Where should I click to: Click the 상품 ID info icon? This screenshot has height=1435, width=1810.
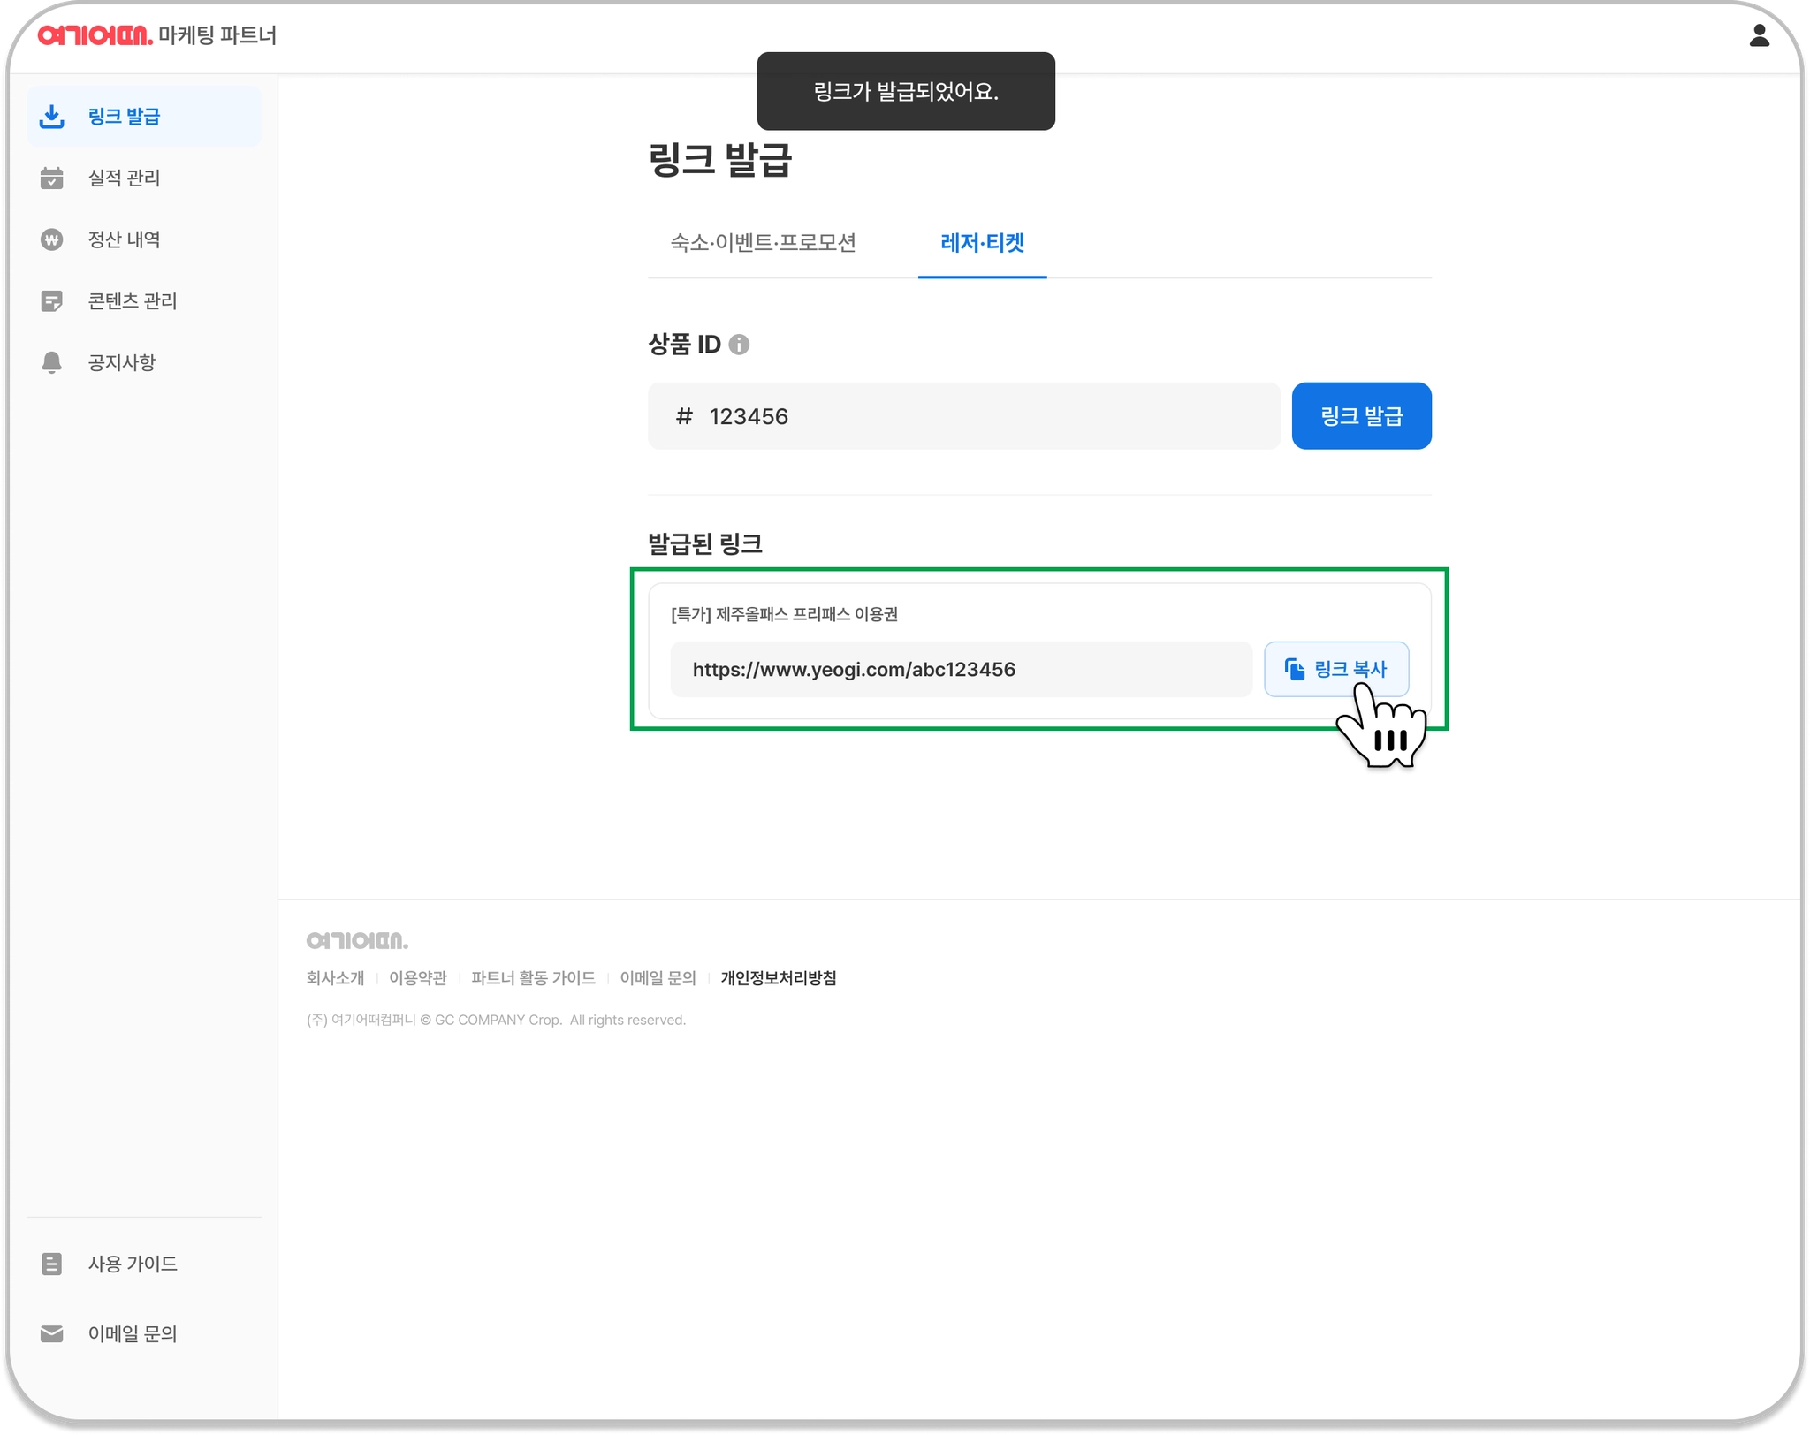tap(739, 345)
